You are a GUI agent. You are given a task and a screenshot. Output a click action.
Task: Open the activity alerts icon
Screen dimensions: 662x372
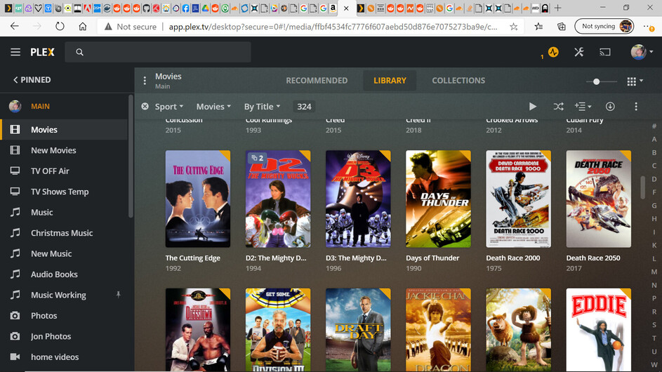pos(553,52)
